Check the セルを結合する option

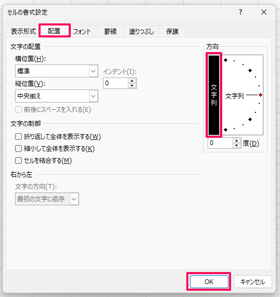(x=18, y=161)
